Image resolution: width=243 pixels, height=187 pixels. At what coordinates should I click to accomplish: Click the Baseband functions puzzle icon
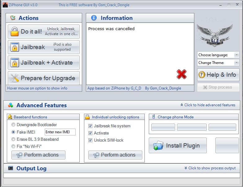click(x=10, y=117)
